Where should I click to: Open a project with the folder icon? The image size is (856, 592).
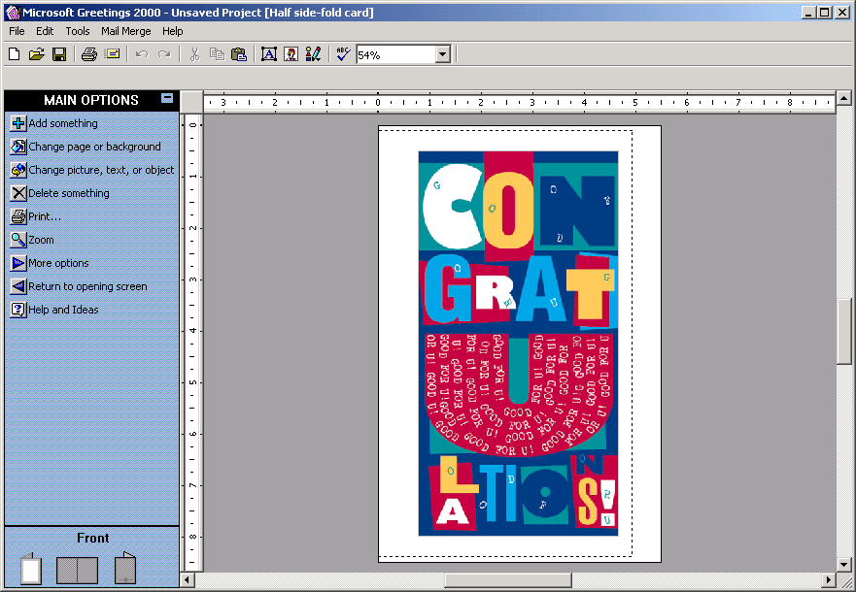[x=37, y=54]
